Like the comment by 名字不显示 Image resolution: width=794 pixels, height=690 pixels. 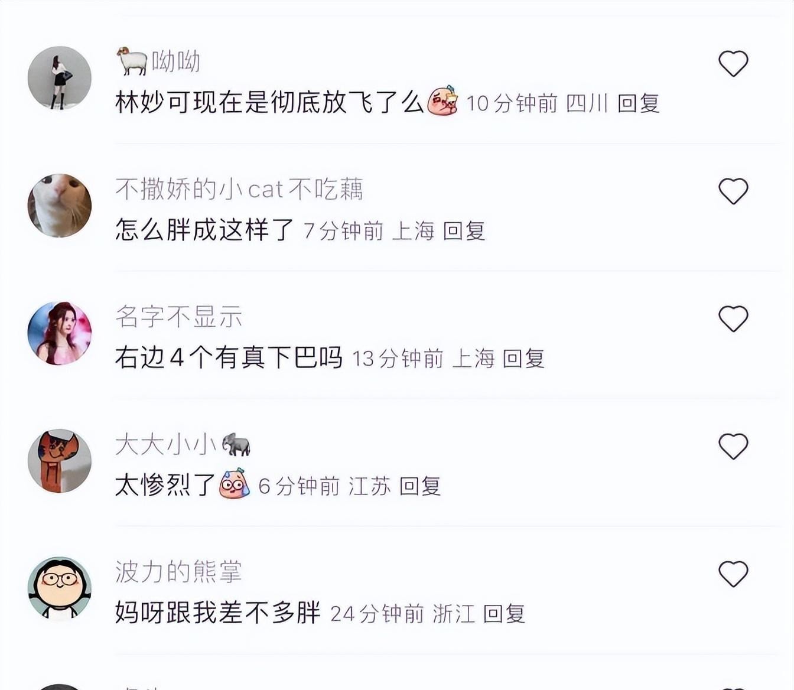pyautogui.click(x=733, y=318)
